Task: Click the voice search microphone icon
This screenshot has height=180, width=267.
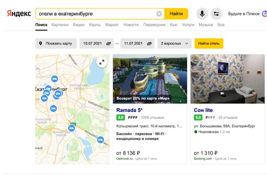Action: [x=202, y=14]
